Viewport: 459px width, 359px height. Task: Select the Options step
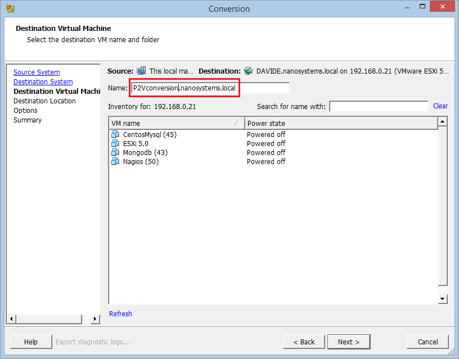(x=25, y=111)
